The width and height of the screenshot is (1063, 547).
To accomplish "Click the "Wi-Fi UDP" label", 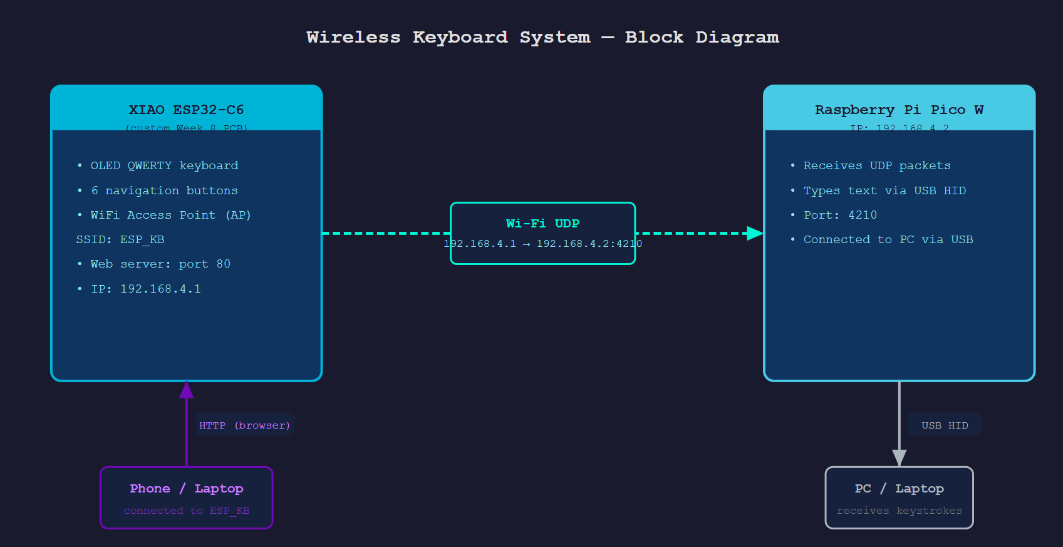I will point(543,224).
